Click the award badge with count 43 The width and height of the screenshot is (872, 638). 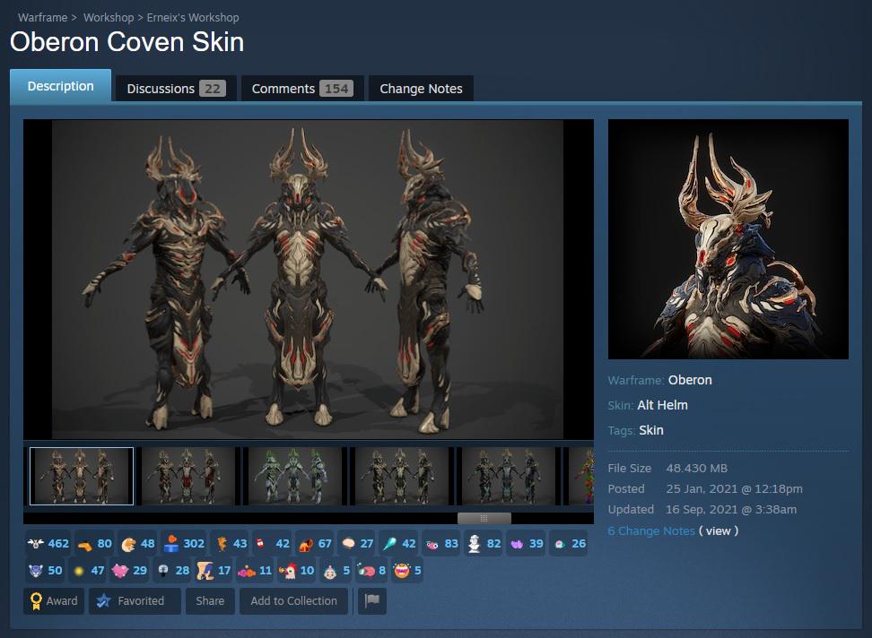coord(230,543)
